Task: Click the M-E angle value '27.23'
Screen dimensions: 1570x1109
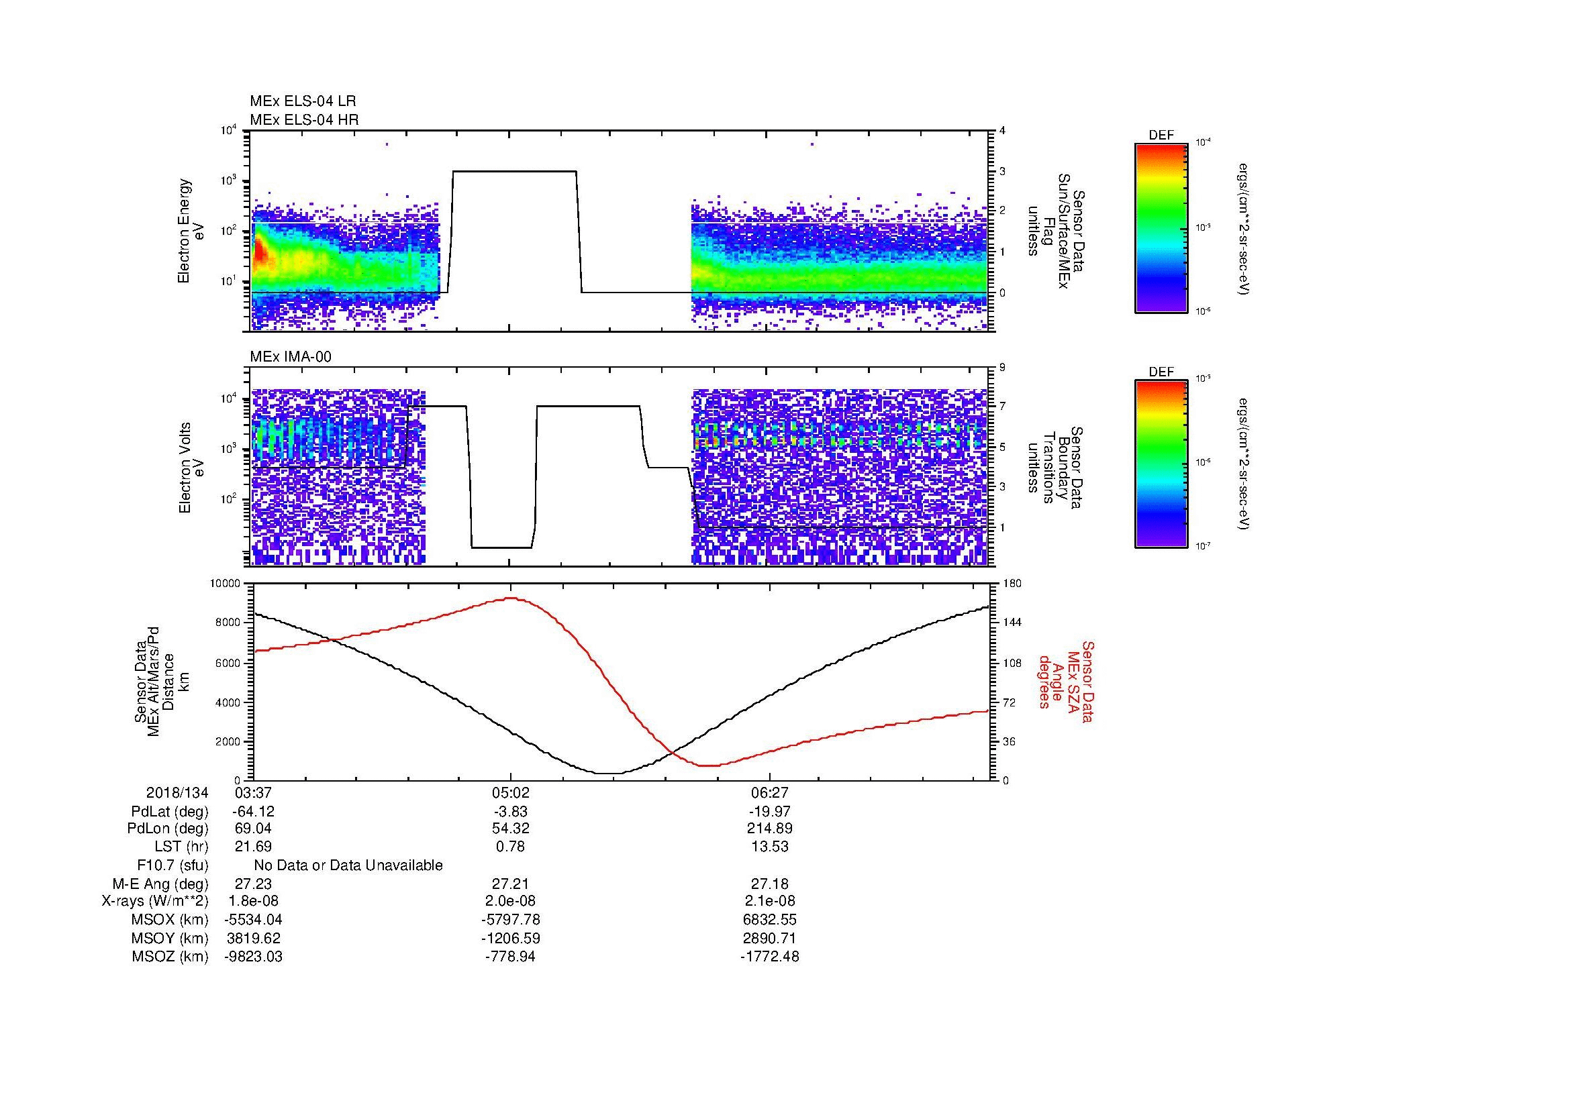Action: click(253, 884)
